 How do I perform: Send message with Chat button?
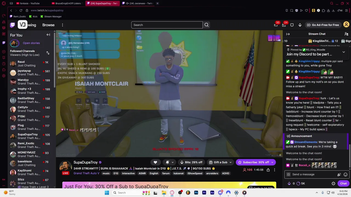pyautogui.click(x=343, y=184)
